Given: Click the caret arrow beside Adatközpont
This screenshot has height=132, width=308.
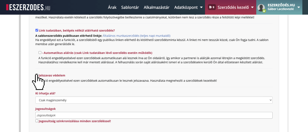Looking at the screenshot, I should pos(201,7).
